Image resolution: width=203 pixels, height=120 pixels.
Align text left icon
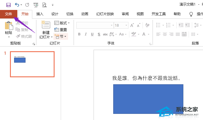[158, 34]
